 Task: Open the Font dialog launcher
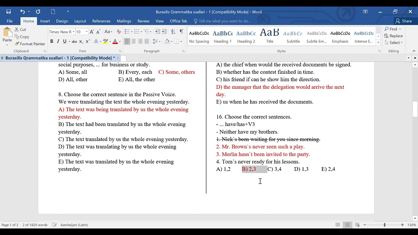pyautogui.click(x=120, y=51)
